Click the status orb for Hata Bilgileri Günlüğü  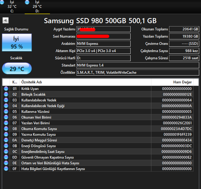6,169
